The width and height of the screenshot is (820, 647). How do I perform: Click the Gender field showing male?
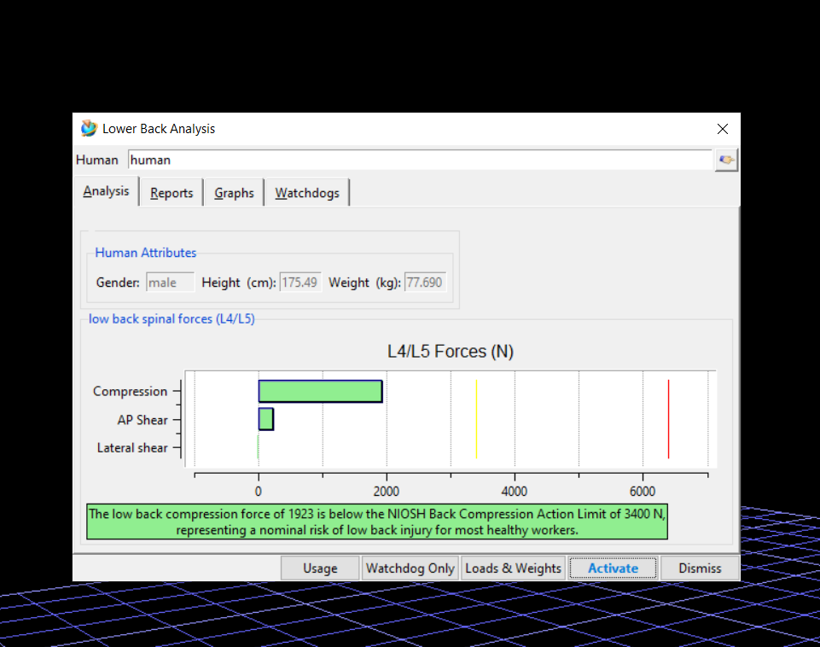pos(170,283)
